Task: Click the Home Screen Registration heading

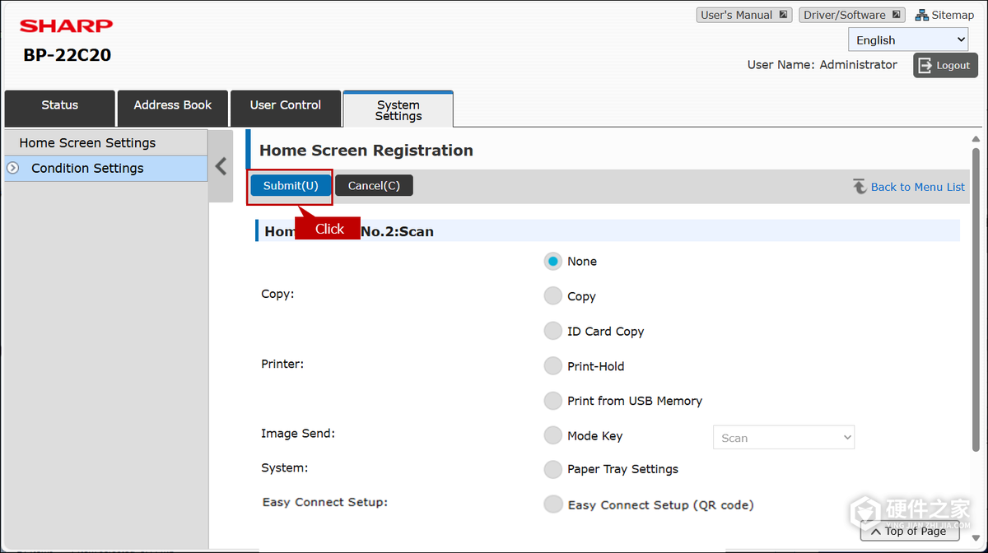Action: 366,151
